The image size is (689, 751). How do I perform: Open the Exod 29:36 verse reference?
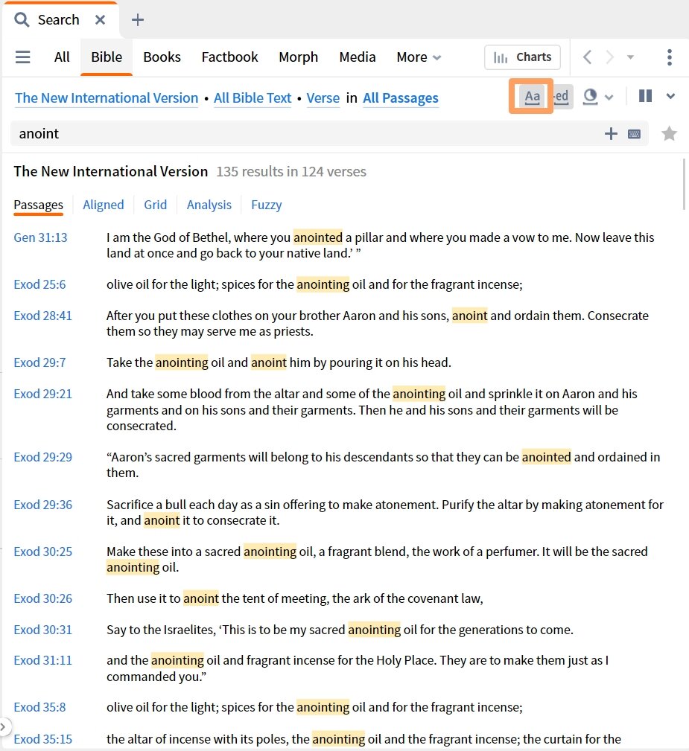pos(42,505)
